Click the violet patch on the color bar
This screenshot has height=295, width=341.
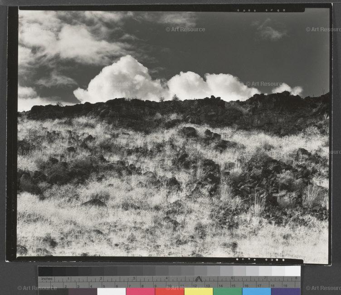286,291
